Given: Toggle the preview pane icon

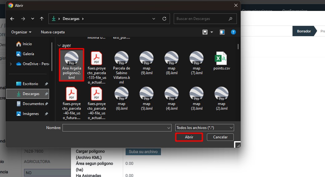Looking at the screenshot, I should click(x=222, y=32).
